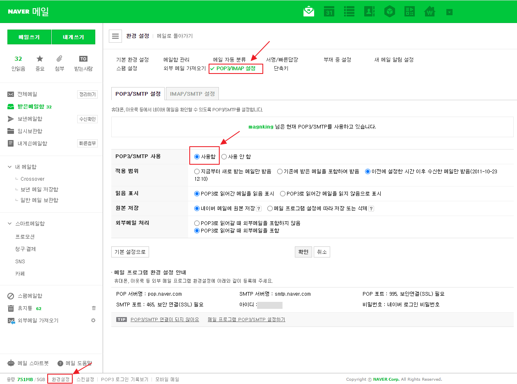
Task: Open the cube cloud-storage icon in header
Action: pyautogui.click(x=389, y=11)
